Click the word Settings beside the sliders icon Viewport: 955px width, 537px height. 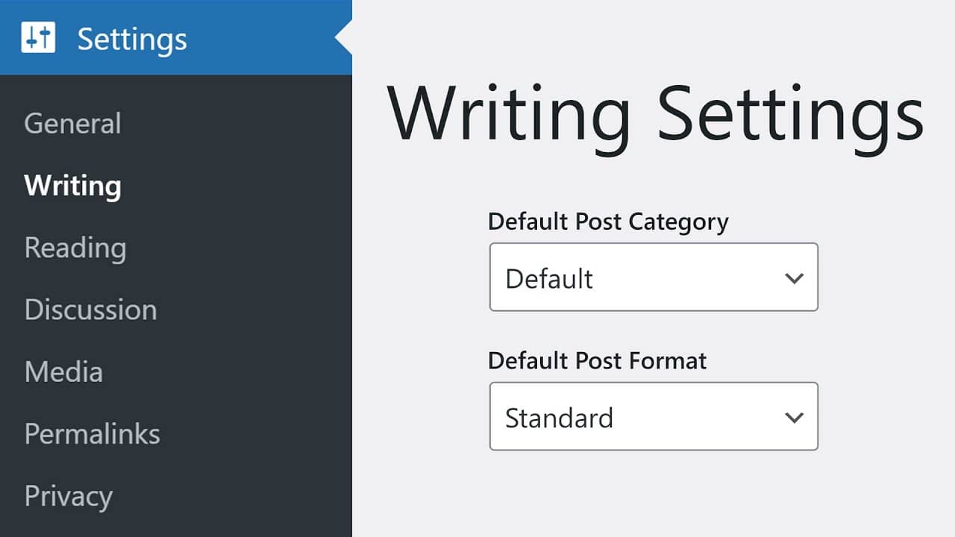click(x=132, y=39)
